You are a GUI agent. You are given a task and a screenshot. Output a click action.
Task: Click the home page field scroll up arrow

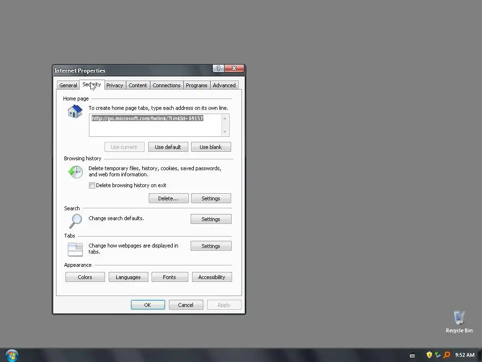(x=225, y=118)
